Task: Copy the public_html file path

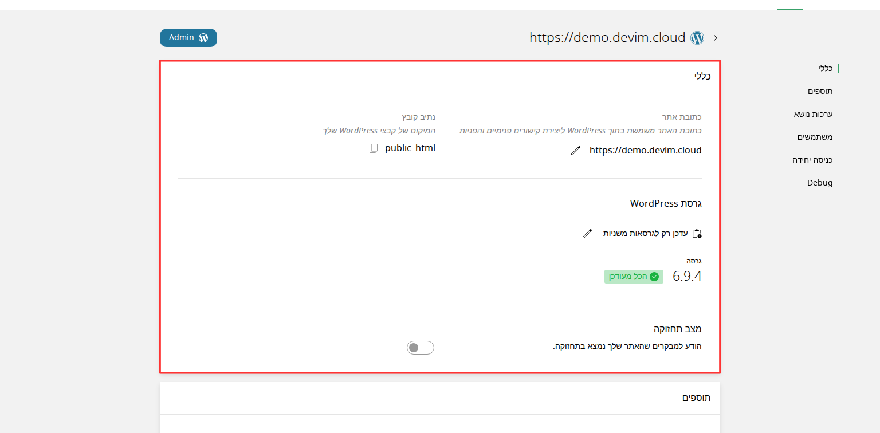Action: [x=374, y=148]
